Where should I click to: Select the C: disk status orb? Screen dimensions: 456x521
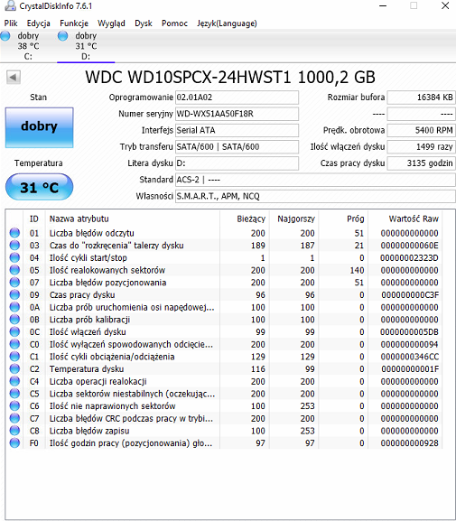coord(5,35)
